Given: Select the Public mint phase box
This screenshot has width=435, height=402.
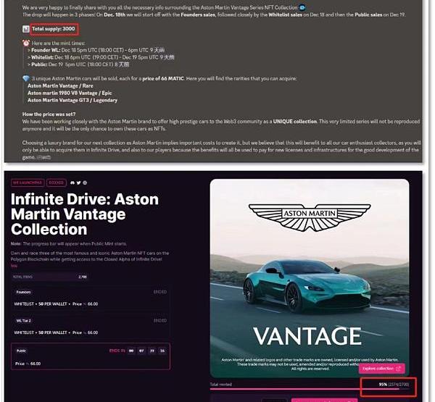Looking at the screenshot, I should [x=91, y=357].
